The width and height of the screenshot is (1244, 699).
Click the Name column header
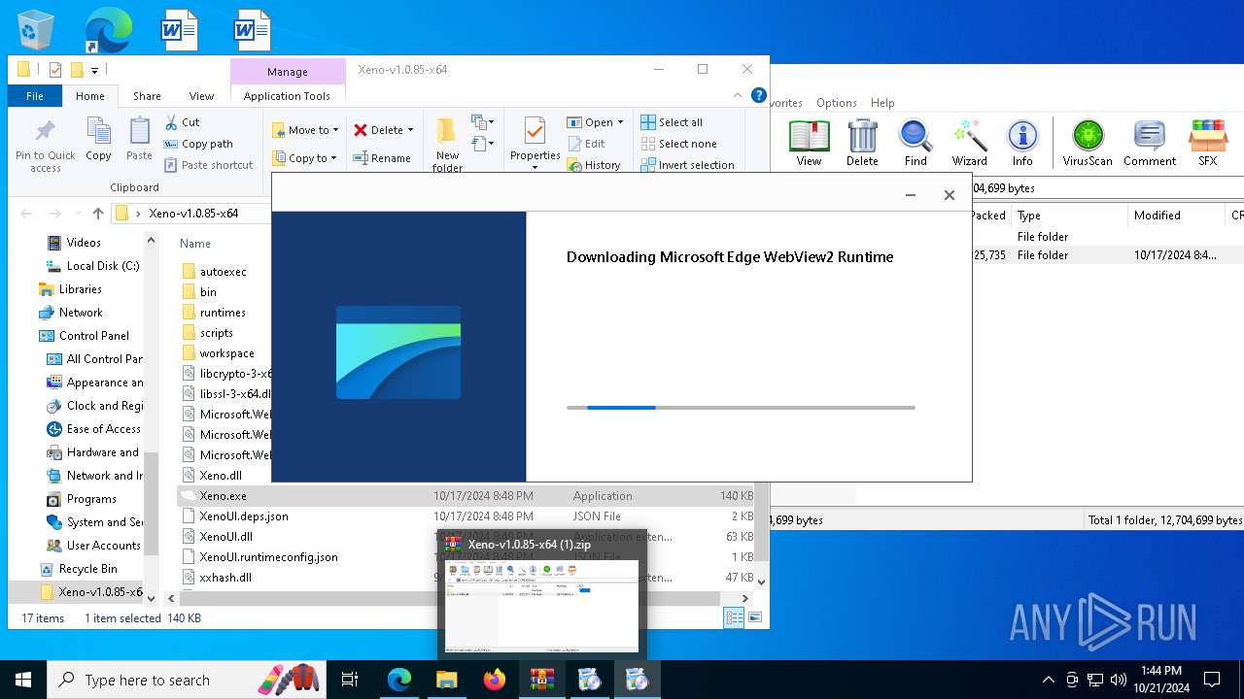pos(195,244)
